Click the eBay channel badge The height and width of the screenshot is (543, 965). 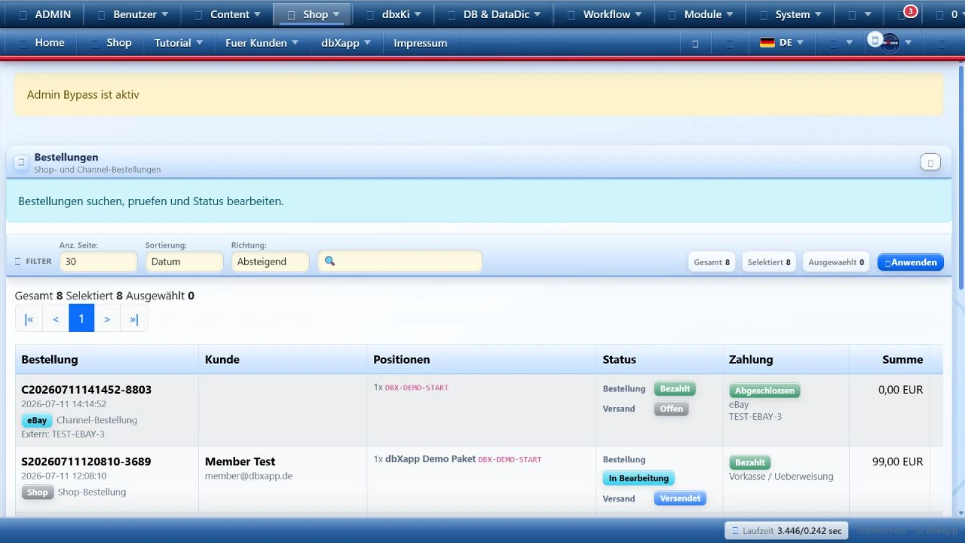click(x=37, y=421)
